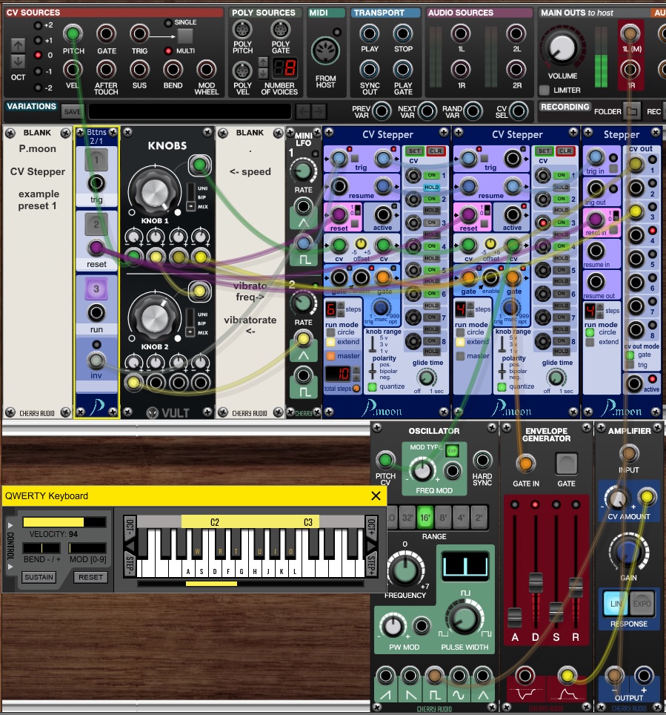Increase steps on the first CV Stepper
The width and height of the screenshot is (666, 715).
tap(342, 305)
